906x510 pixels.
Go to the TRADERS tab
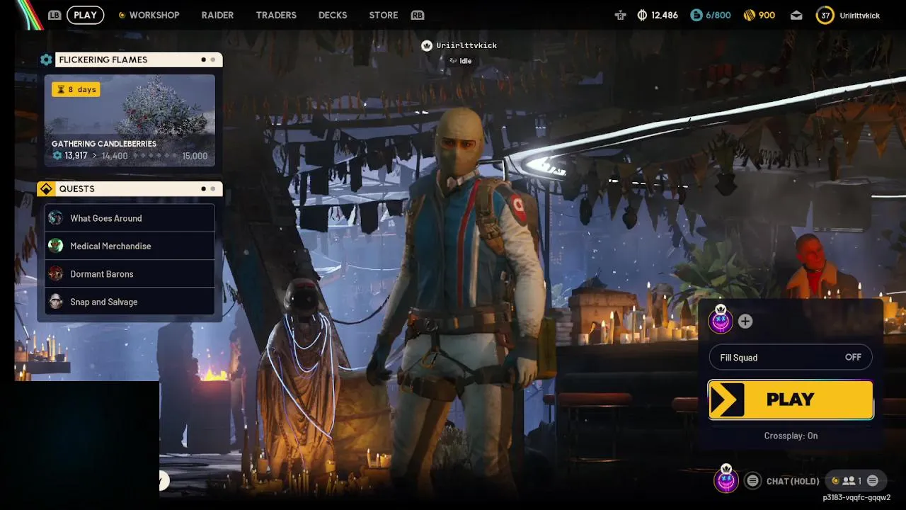tap(276, 15)
